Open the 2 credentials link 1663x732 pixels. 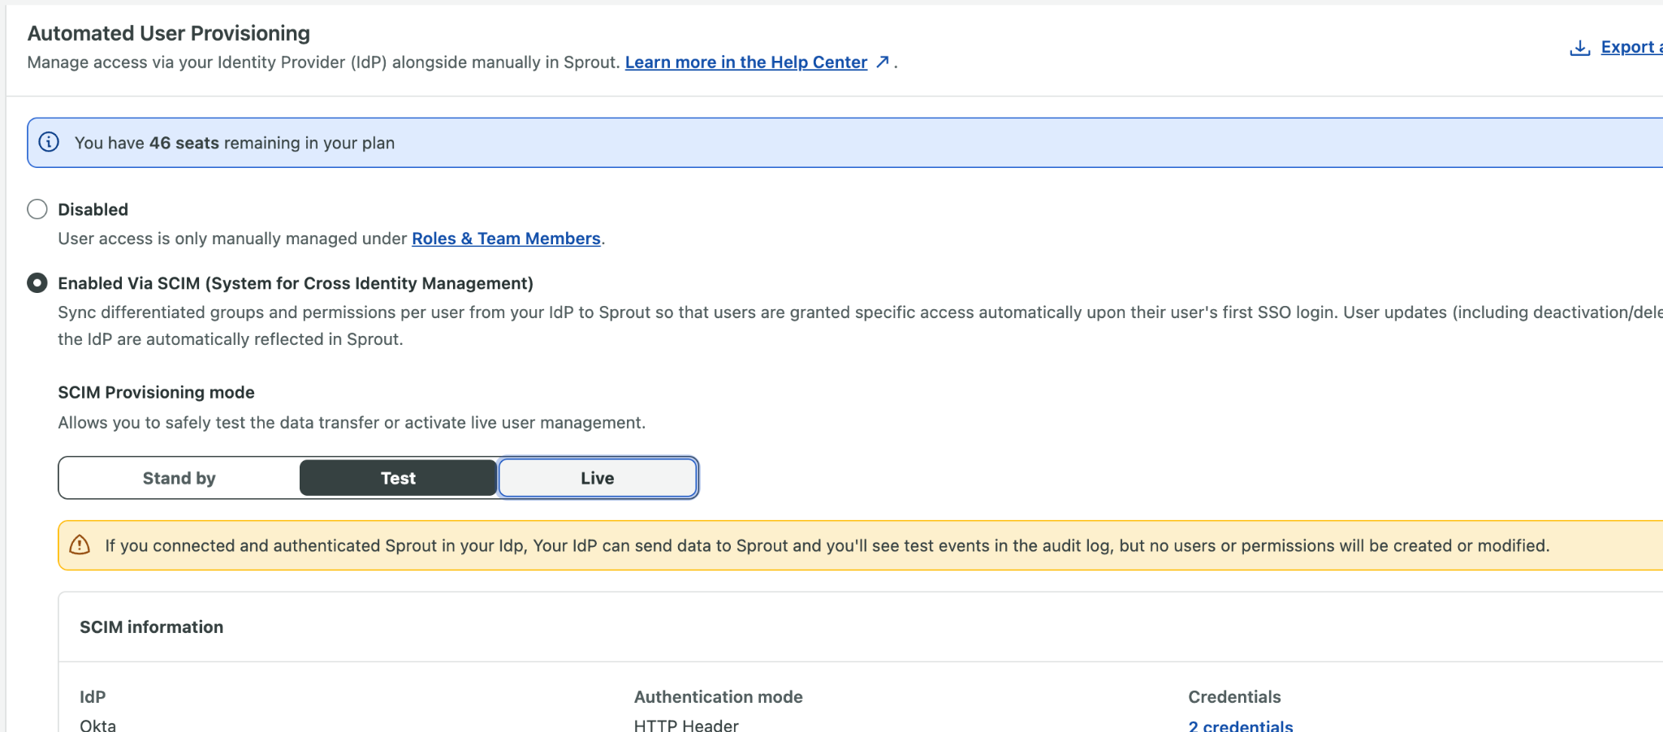pos(1240,726)
